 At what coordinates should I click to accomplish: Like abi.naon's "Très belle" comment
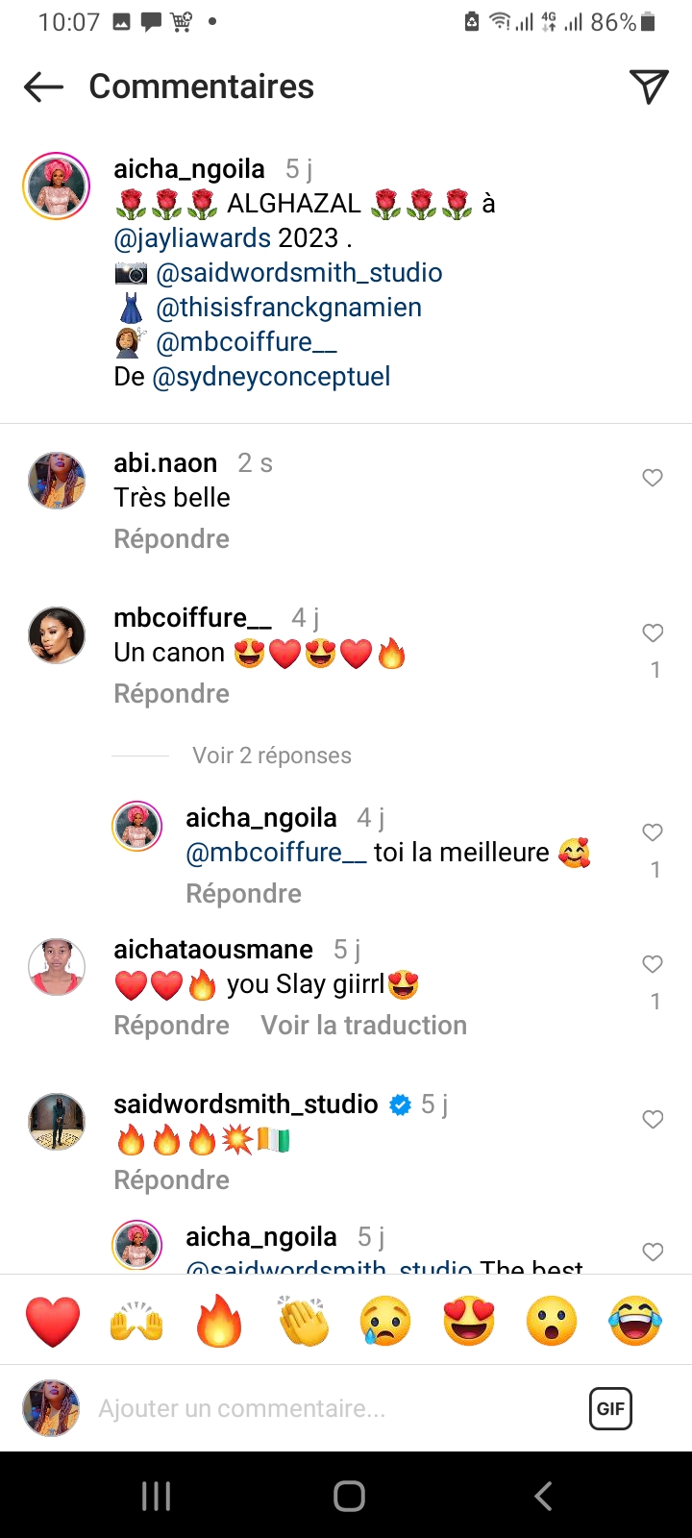point(653,478)
